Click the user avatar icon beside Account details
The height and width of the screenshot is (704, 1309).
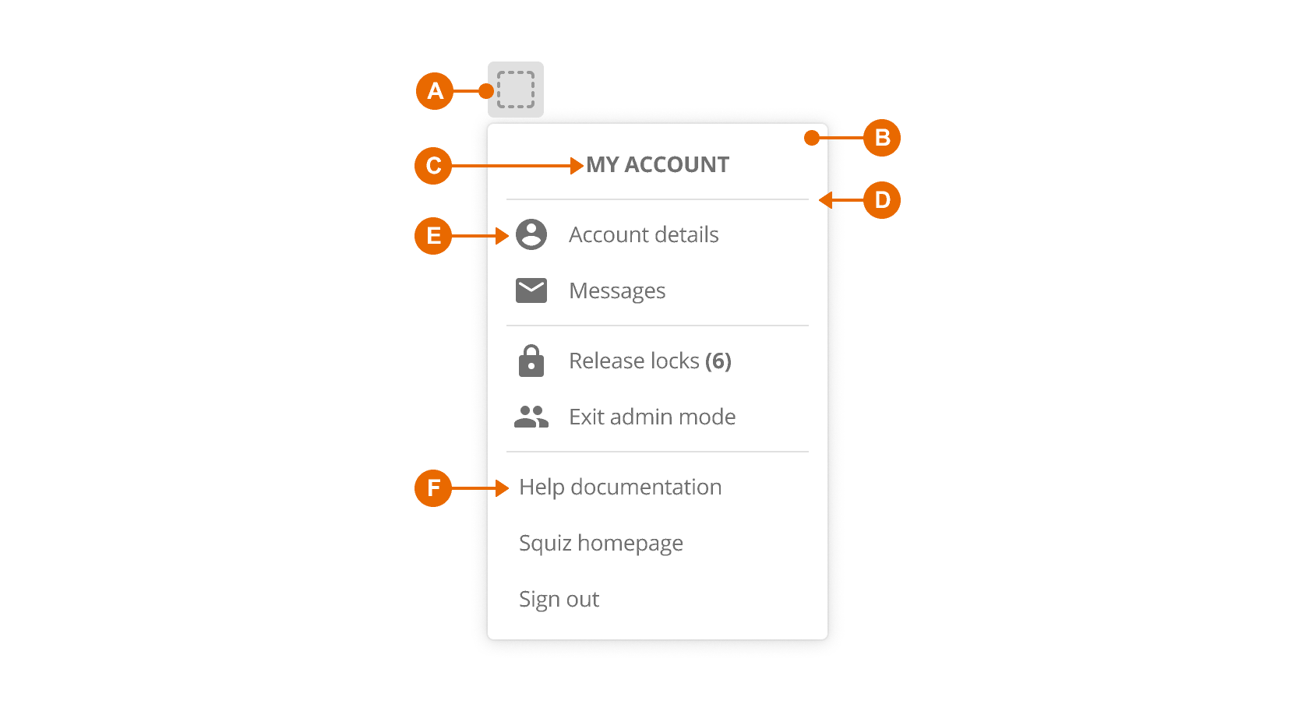click(531, 234)
